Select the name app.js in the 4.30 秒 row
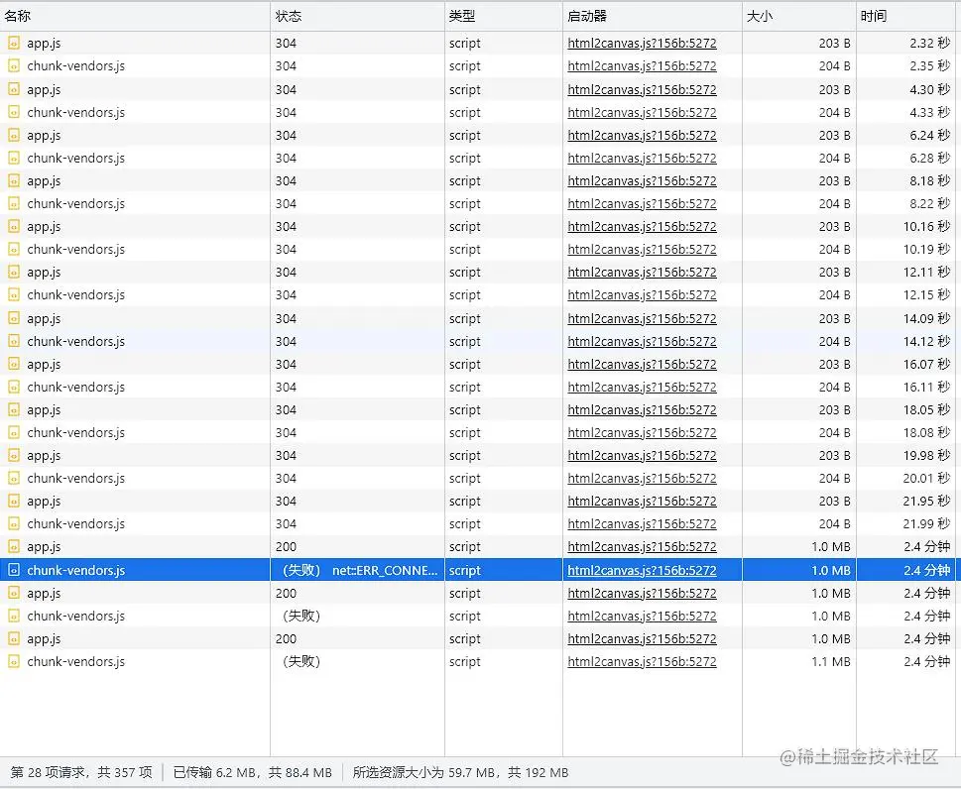The image size is (961, 789). (44, 89)
